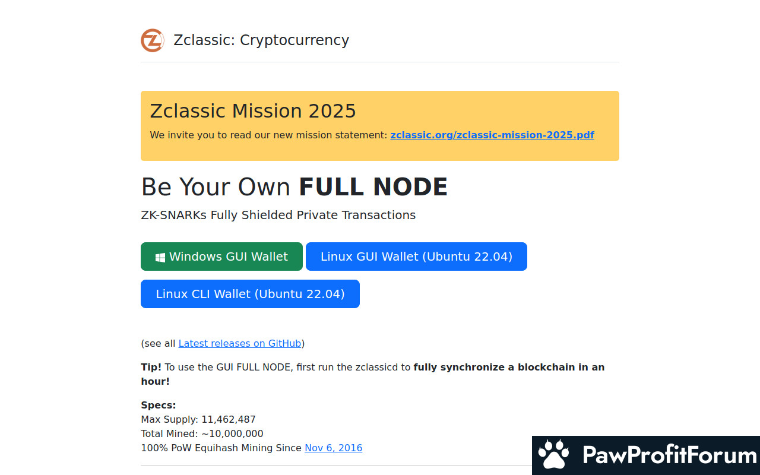This screenshot has width=760, height=475.
Task: Follow the Nov 6, 2016 link
Action: click(333, 448)
